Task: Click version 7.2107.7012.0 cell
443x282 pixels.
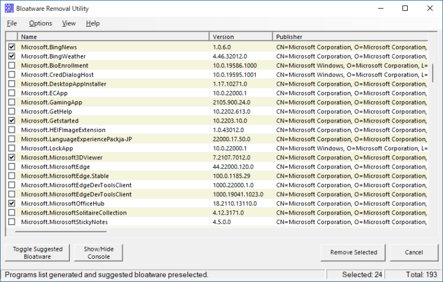Action: (232, 158)
